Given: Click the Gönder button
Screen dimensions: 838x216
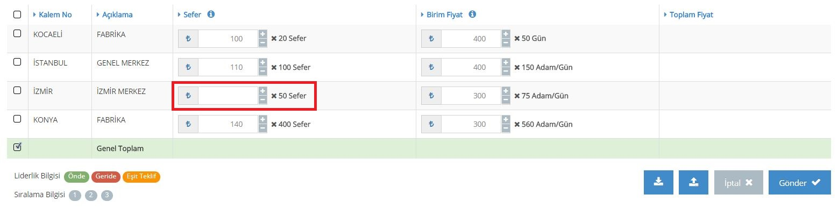Looking at the screenshot, I should pos(800,183).
